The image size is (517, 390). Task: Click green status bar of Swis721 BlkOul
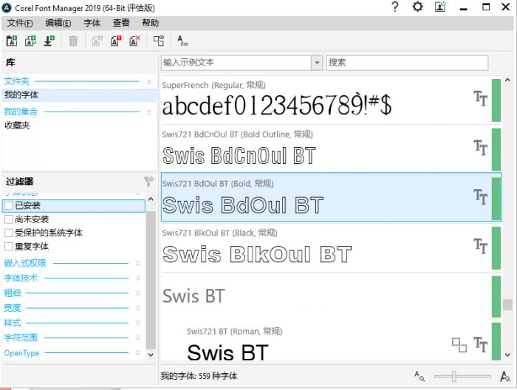pyautogui.click(x=496, y=248)
